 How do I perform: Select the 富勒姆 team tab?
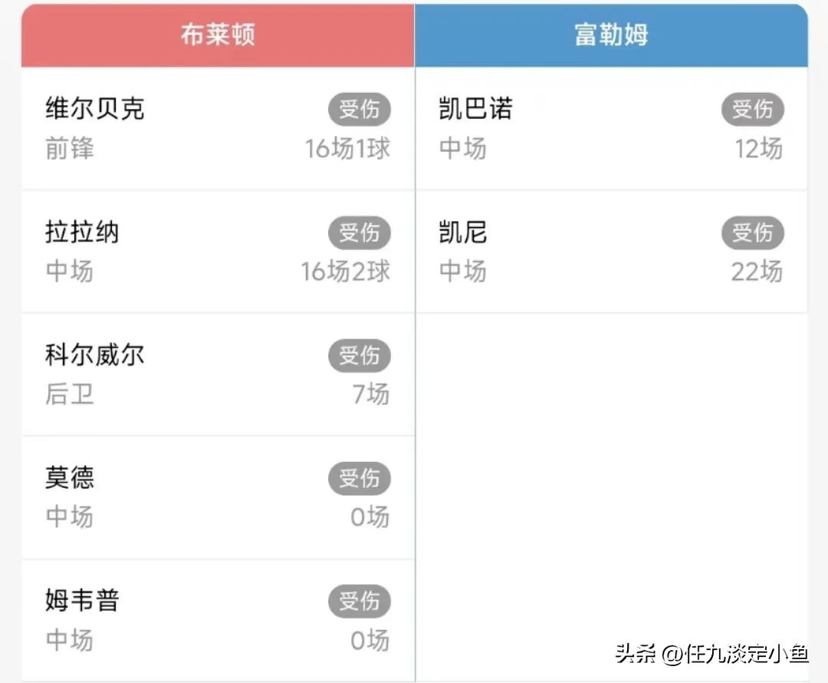pyautogui.click(x=611, y=34)
